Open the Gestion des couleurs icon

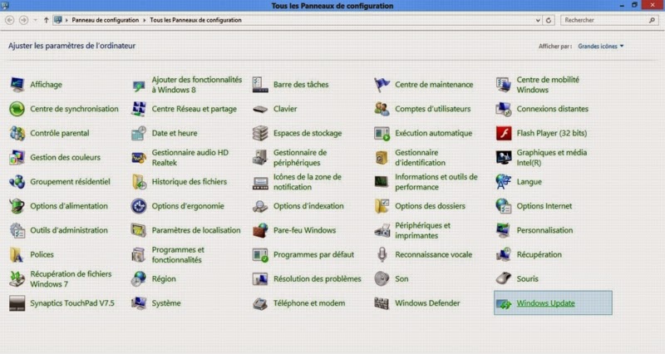click(17, 157)
